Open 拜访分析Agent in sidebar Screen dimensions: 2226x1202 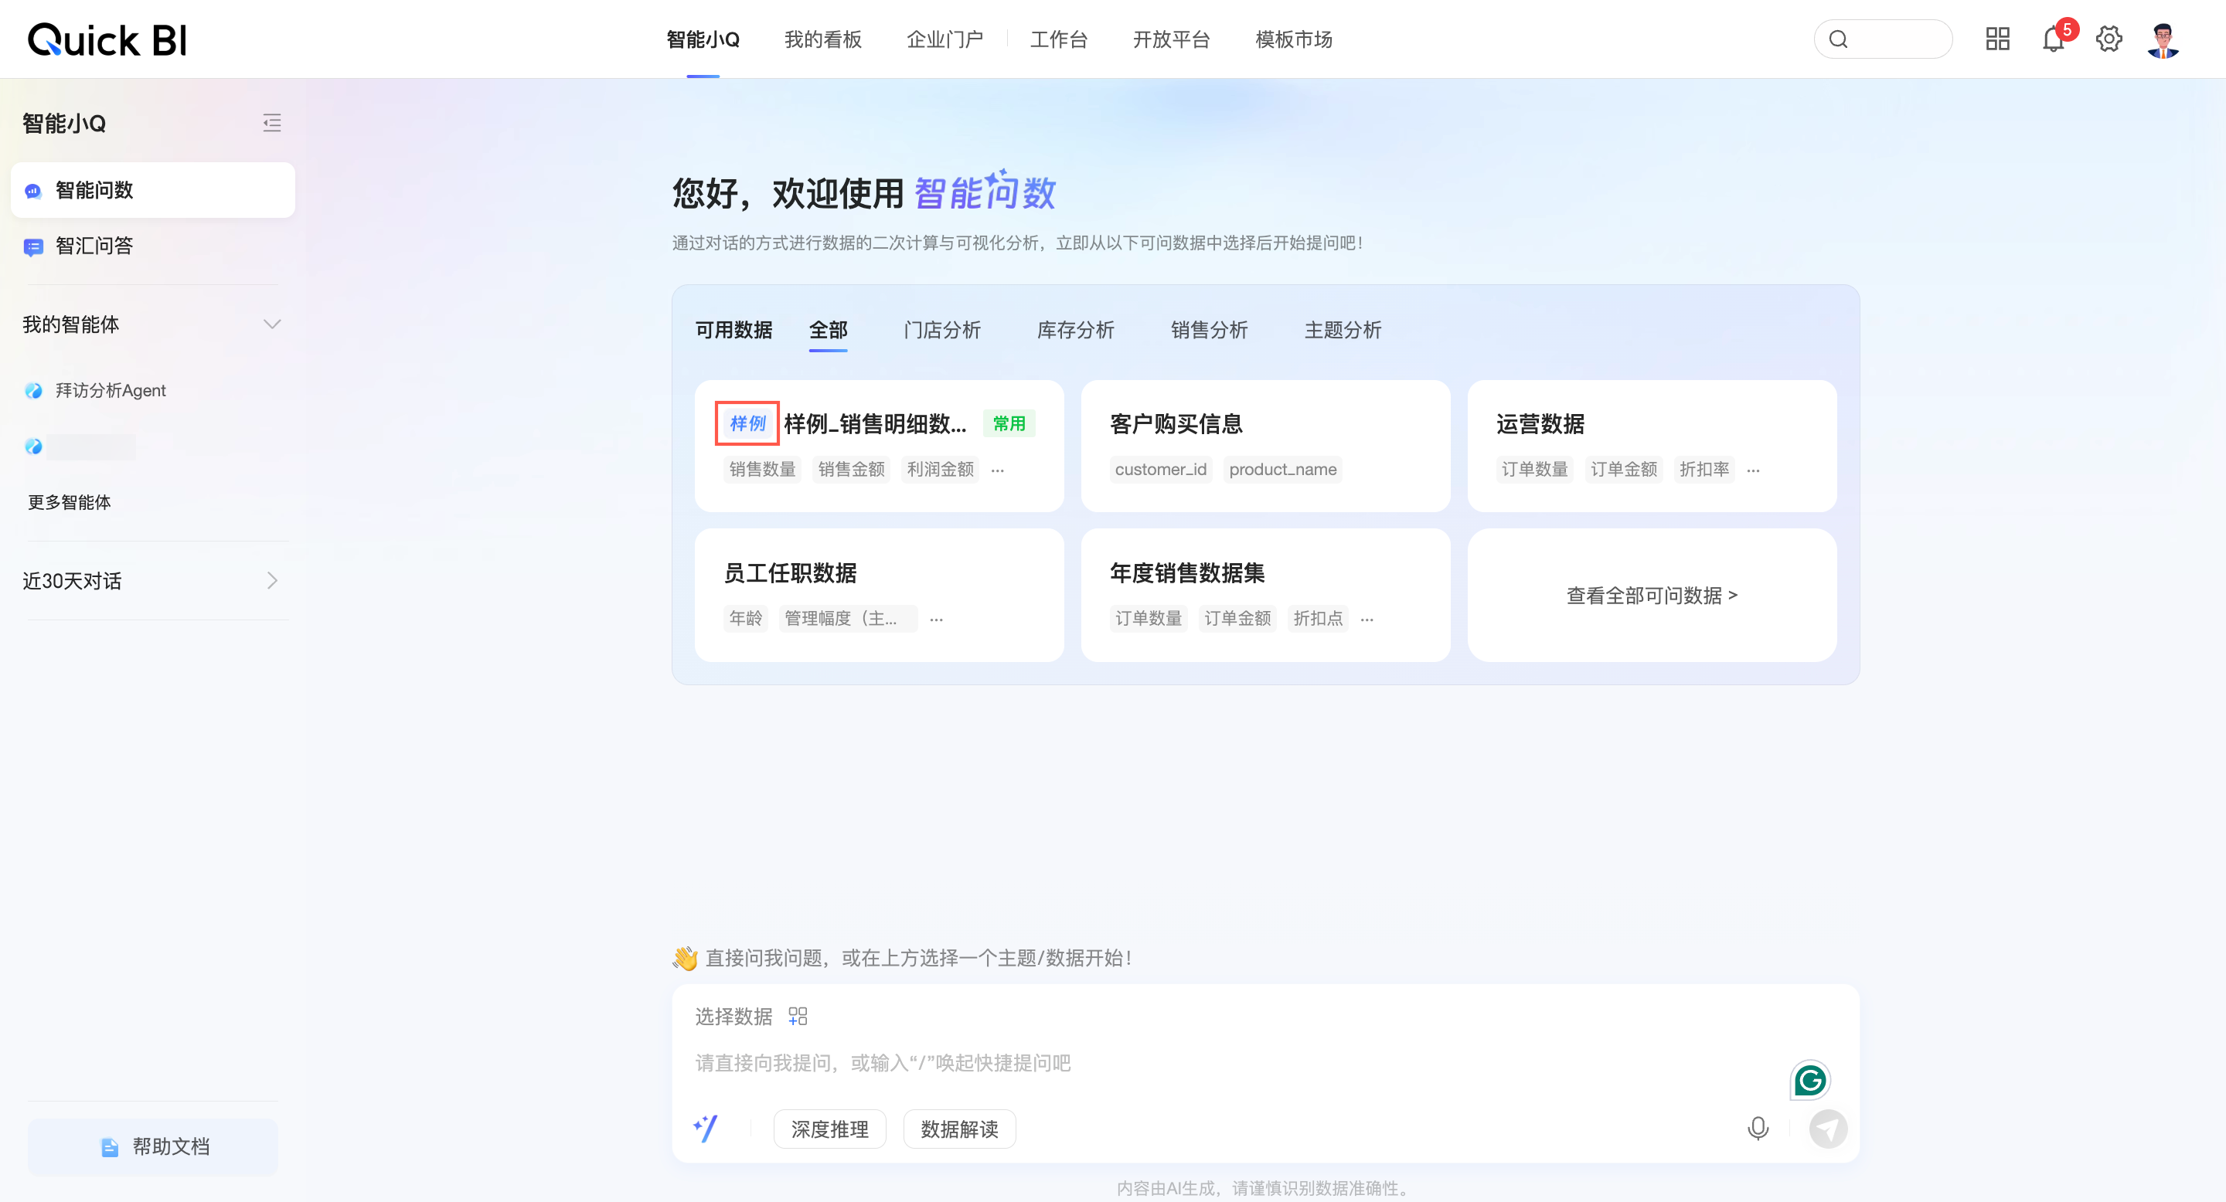[x=110, y=390]
